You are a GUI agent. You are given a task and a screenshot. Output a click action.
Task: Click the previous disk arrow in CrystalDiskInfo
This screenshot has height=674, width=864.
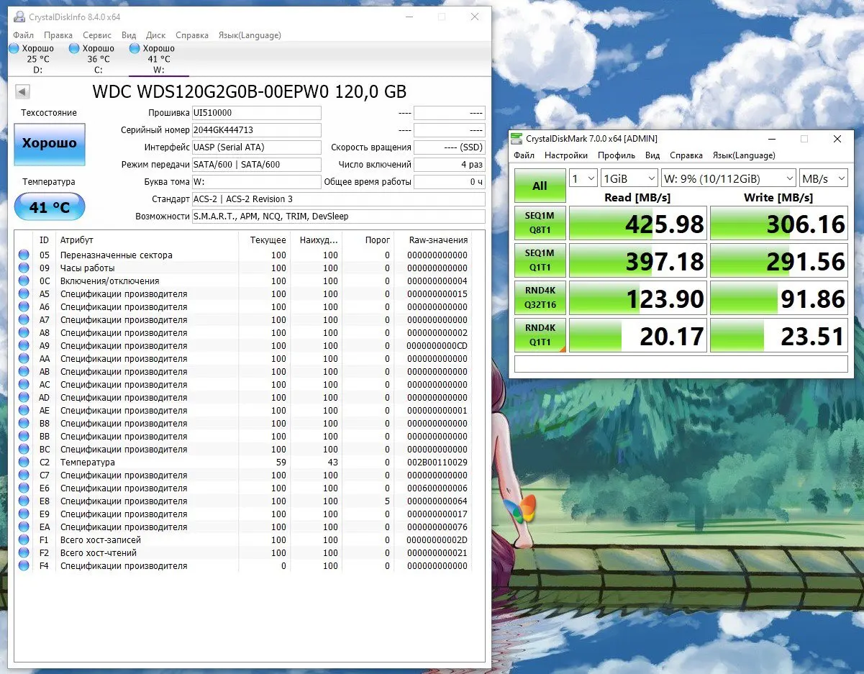click(22, 91)
